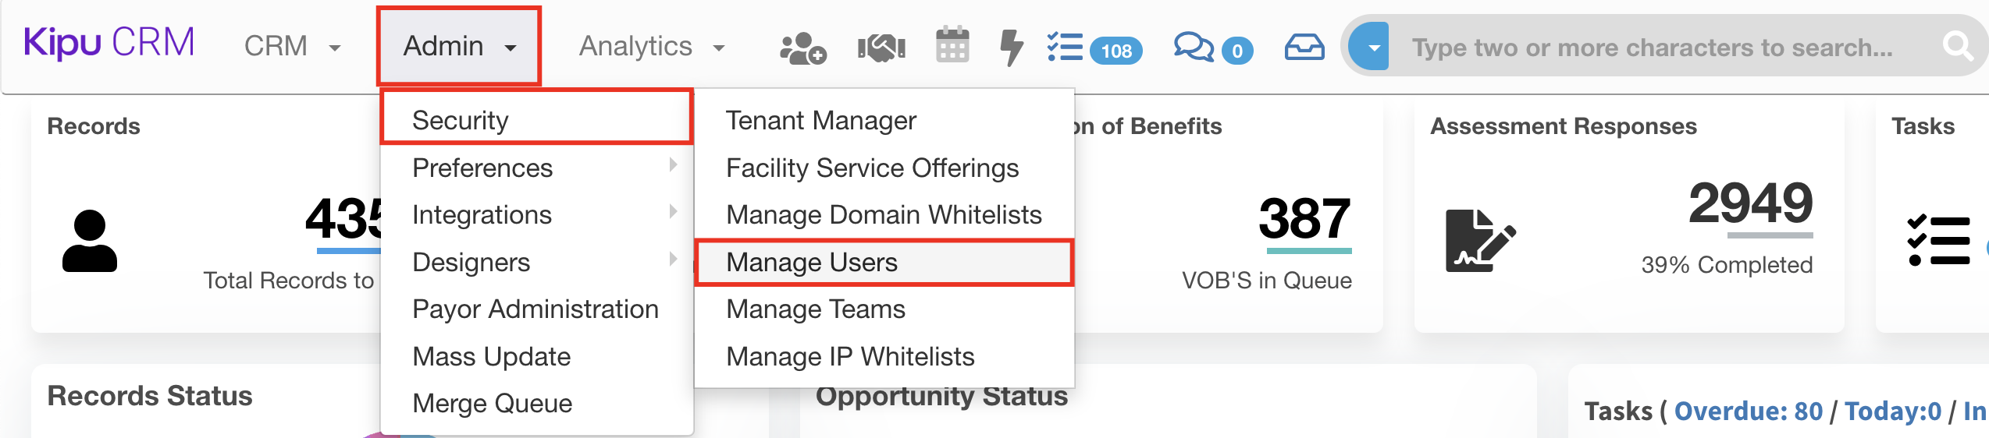Click the inbox tray icon
The width and height of the screenshot is (1989, 438).
[1304, 48]
